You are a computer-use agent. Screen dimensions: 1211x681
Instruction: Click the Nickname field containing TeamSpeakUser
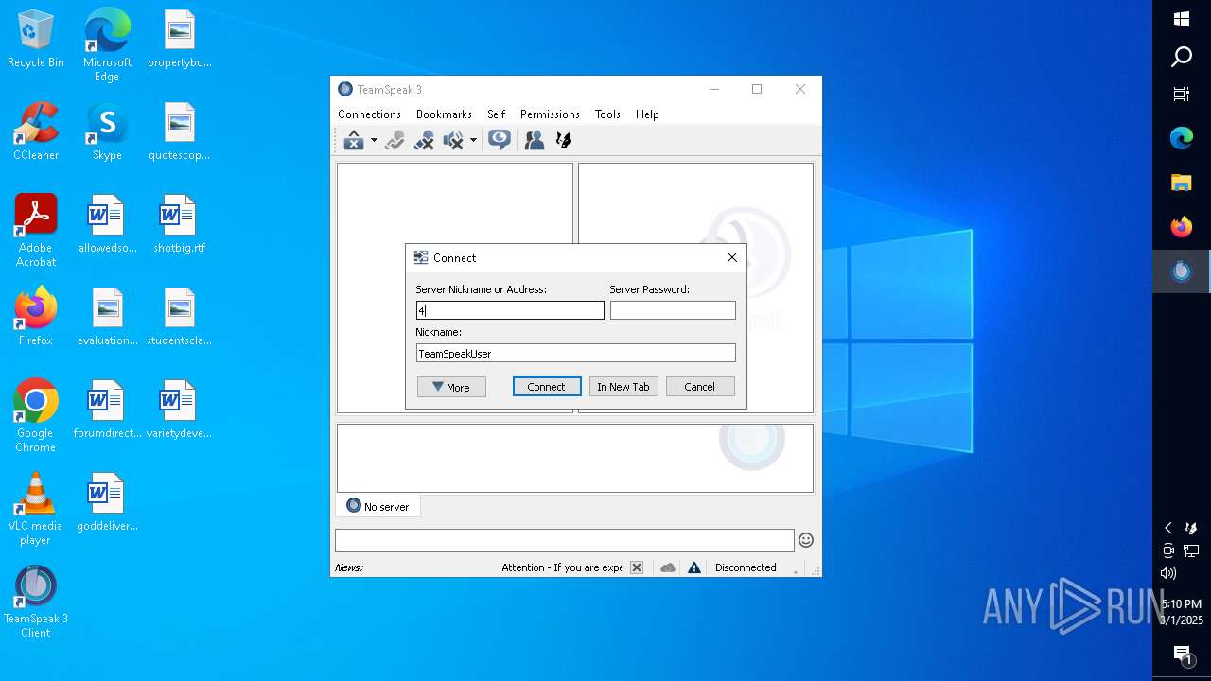pos(576,353)
